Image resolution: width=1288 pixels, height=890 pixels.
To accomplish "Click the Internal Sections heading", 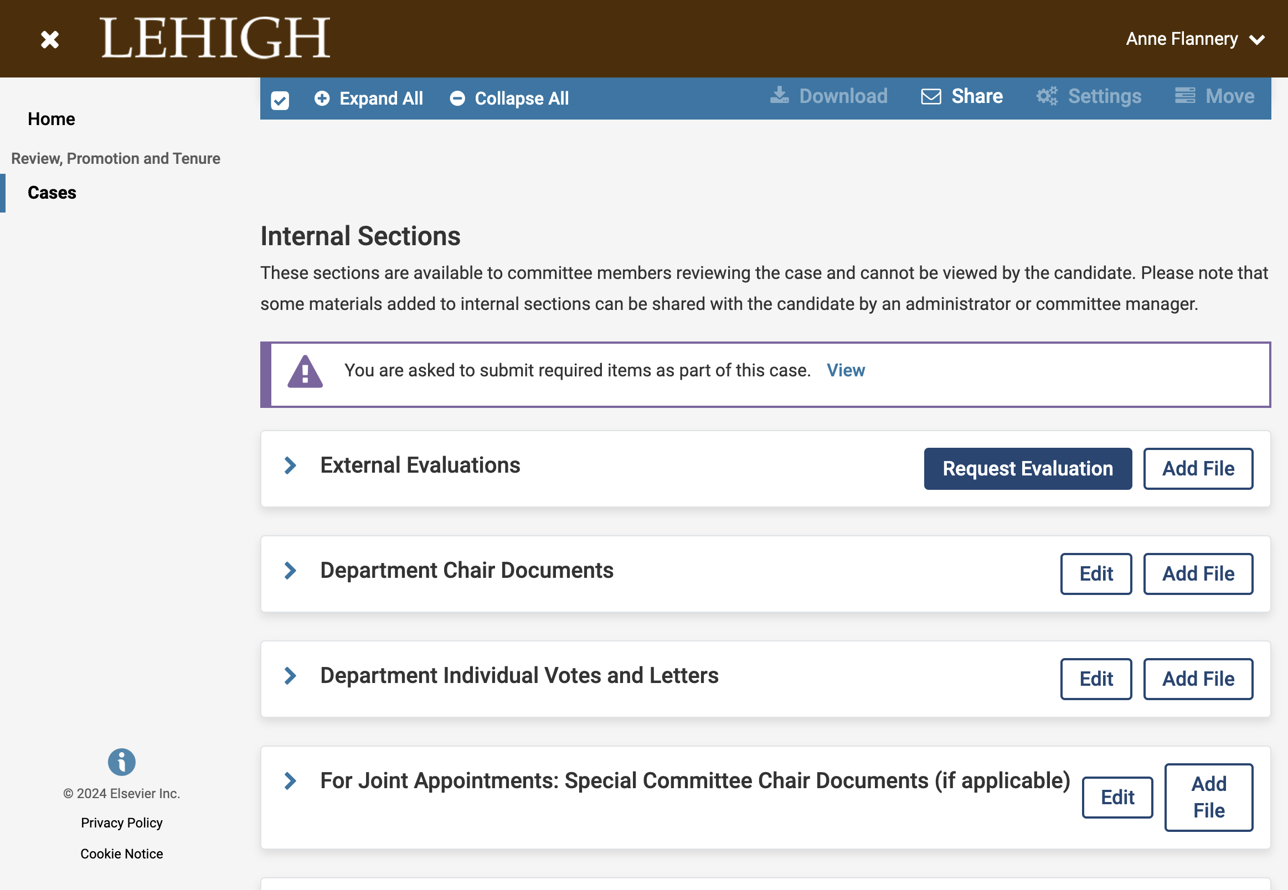I will 360,236.
